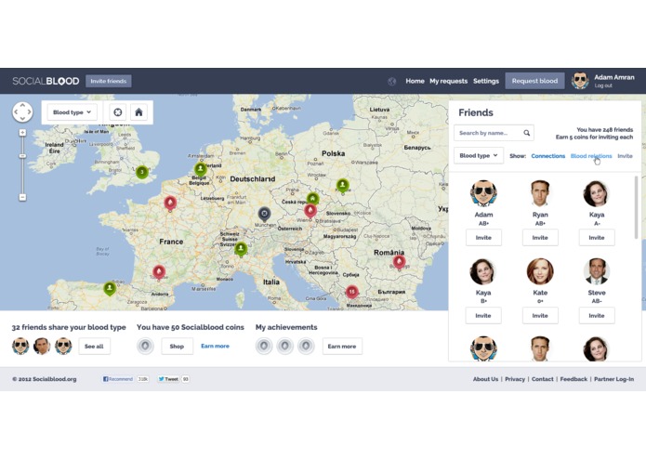
Task: Open My requests
Action: (448, 81)
